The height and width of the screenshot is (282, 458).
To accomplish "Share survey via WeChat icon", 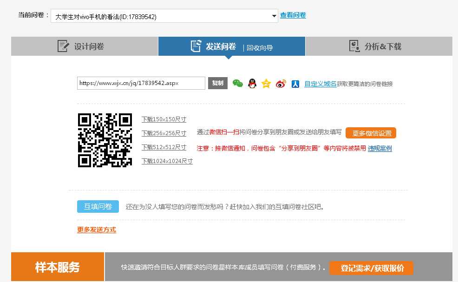I will point(238,84).
